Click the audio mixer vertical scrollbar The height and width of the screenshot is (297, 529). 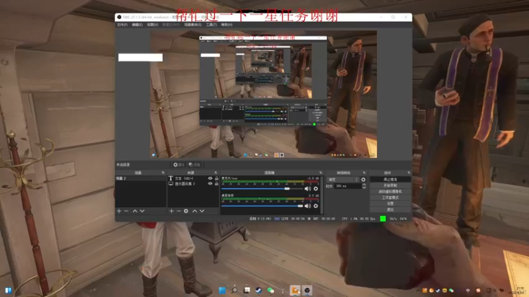(x=322, y=195)
